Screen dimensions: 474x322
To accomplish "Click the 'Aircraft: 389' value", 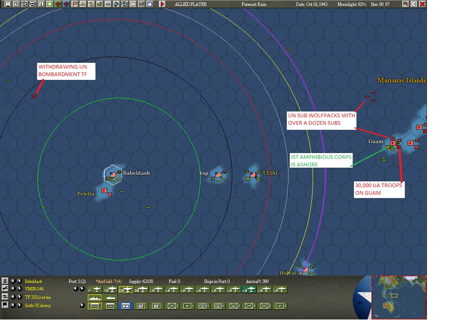I will [x=257, y=281].
